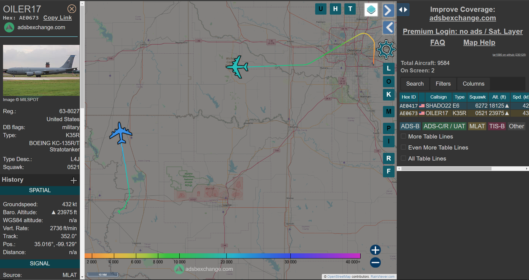Screen dimensions: 529x280
Task: Open the Search tab
Action: point(415,84)
